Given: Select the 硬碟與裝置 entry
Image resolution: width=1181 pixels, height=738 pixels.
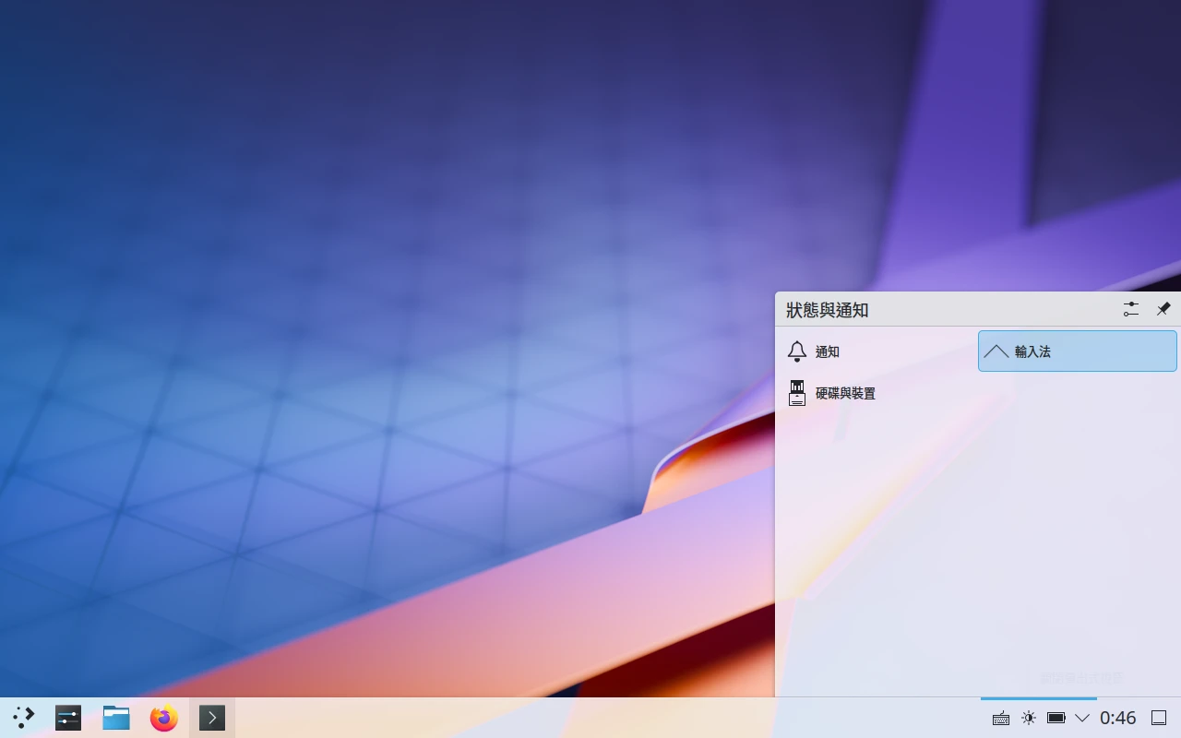Looking at the screenshot, I should click(x=845, y=393).
